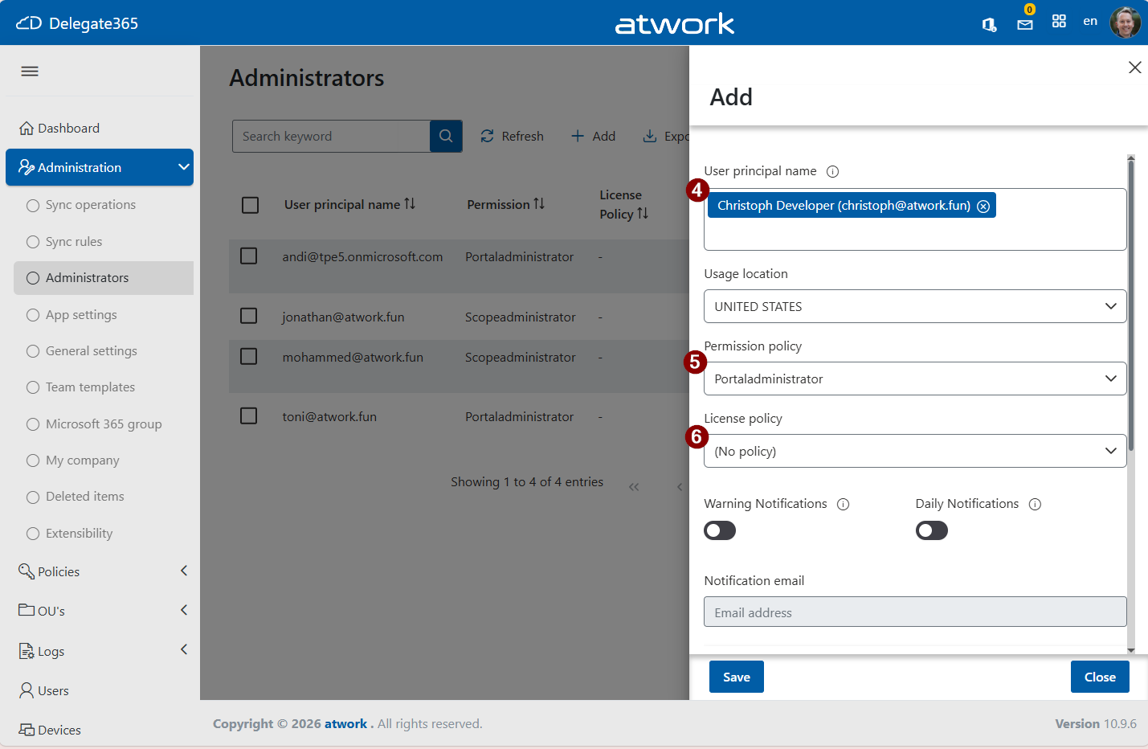Open Microsoft 365 group page
This screenshot has width=1148, height=749.
point(104,424)
